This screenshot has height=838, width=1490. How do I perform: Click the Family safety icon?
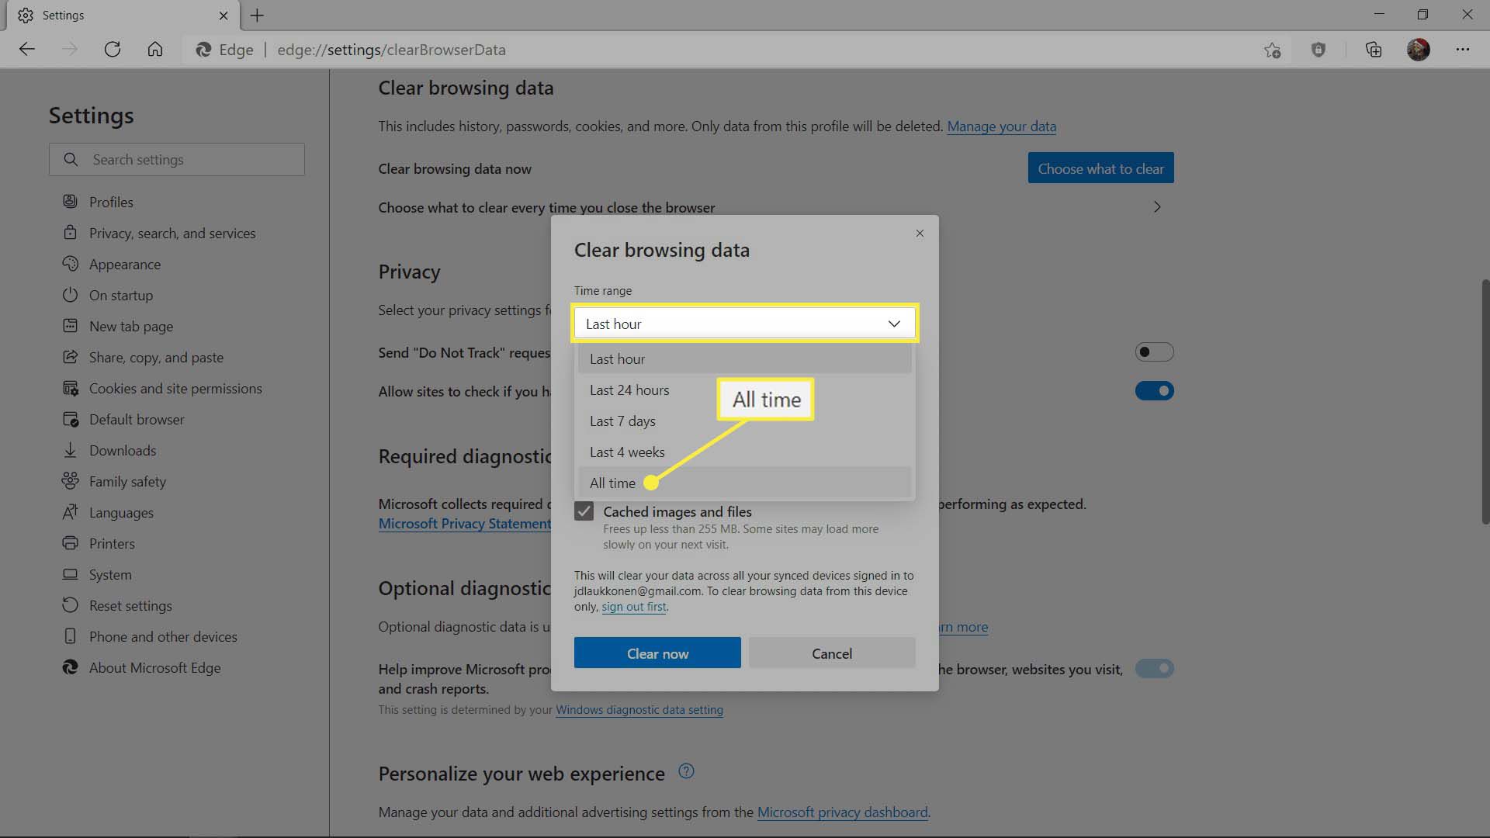pos(71,481)
